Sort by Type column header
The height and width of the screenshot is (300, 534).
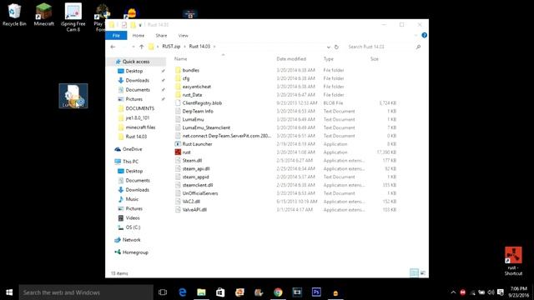[328, 59]
